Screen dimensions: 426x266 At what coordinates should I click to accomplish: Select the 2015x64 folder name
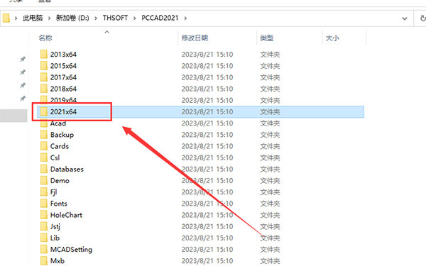(x=63, y=66)
